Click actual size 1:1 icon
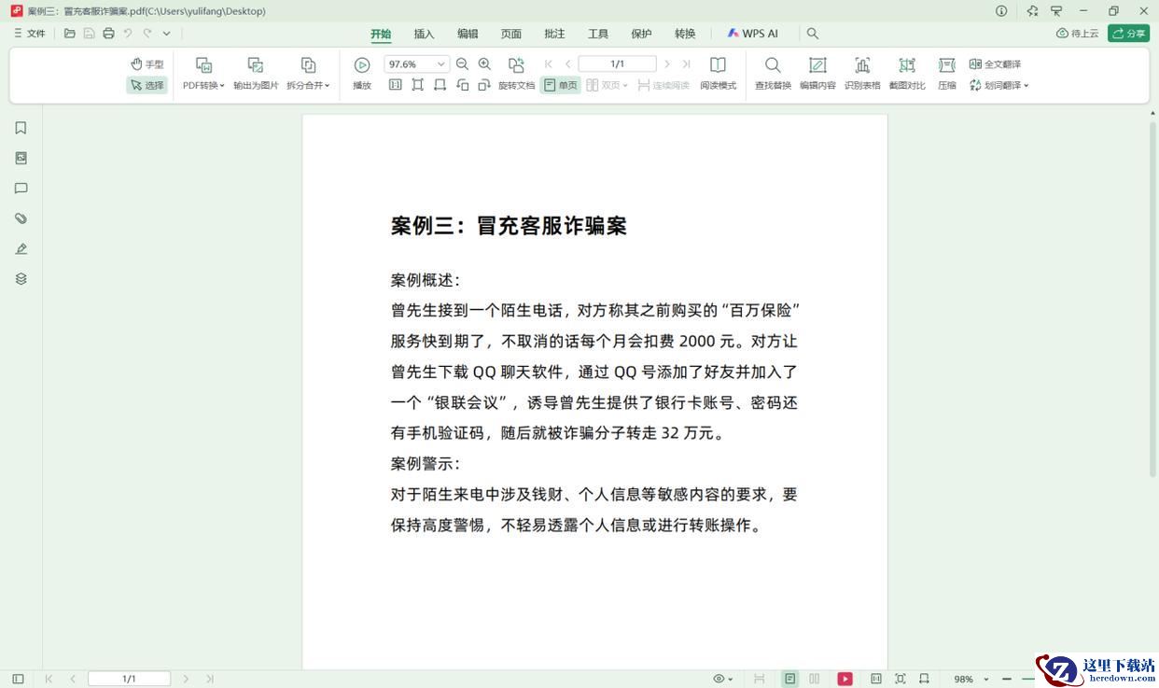 click(x=395, y=85)
